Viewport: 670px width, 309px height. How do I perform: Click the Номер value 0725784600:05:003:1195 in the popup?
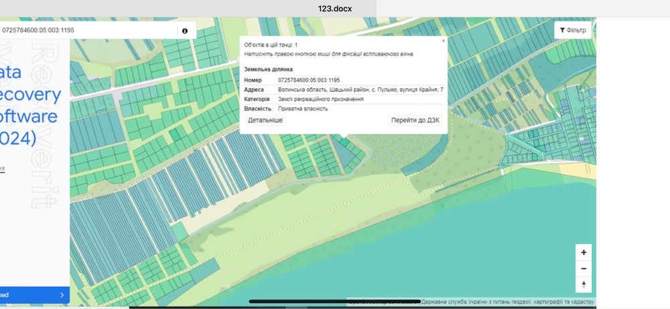309,80
